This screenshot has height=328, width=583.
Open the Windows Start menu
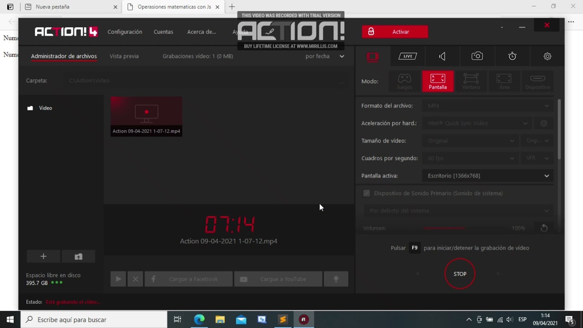click(x=10, y=319)
